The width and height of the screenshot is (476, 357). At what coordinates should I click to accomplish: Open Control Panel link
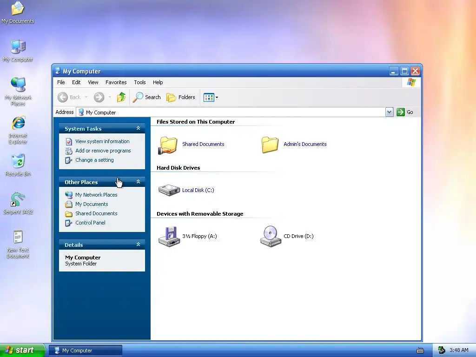point(90,223)
